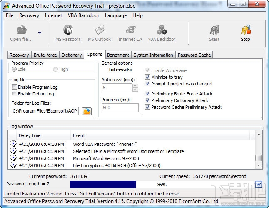Open the File menu
Screen dimensions: 269x208
point(10,15)
